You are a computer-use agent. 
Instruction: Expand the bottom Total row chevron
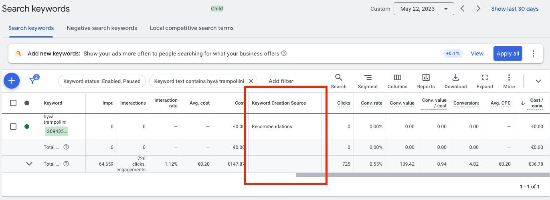29,164
